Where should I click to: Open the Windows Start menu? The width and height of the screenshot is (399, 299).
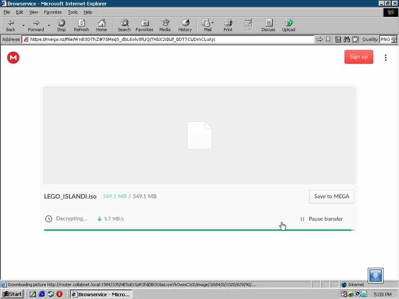12,294
